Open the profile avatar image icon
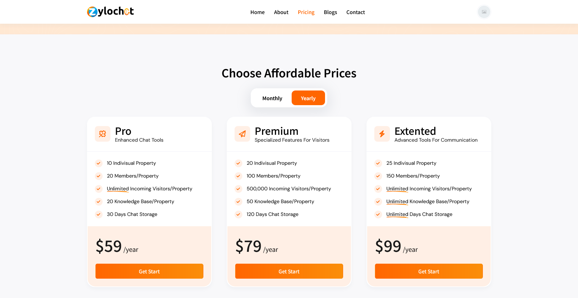The image size is (578, 298). tap(484, 12)
